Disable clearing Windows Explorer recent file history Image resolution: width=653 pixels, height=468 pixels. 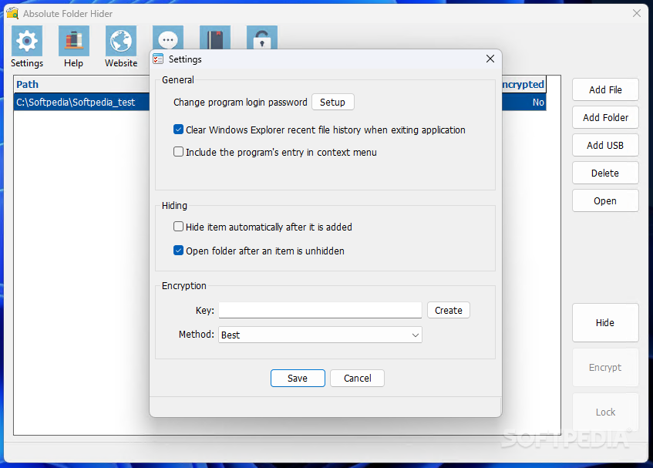tap(178, 130)
